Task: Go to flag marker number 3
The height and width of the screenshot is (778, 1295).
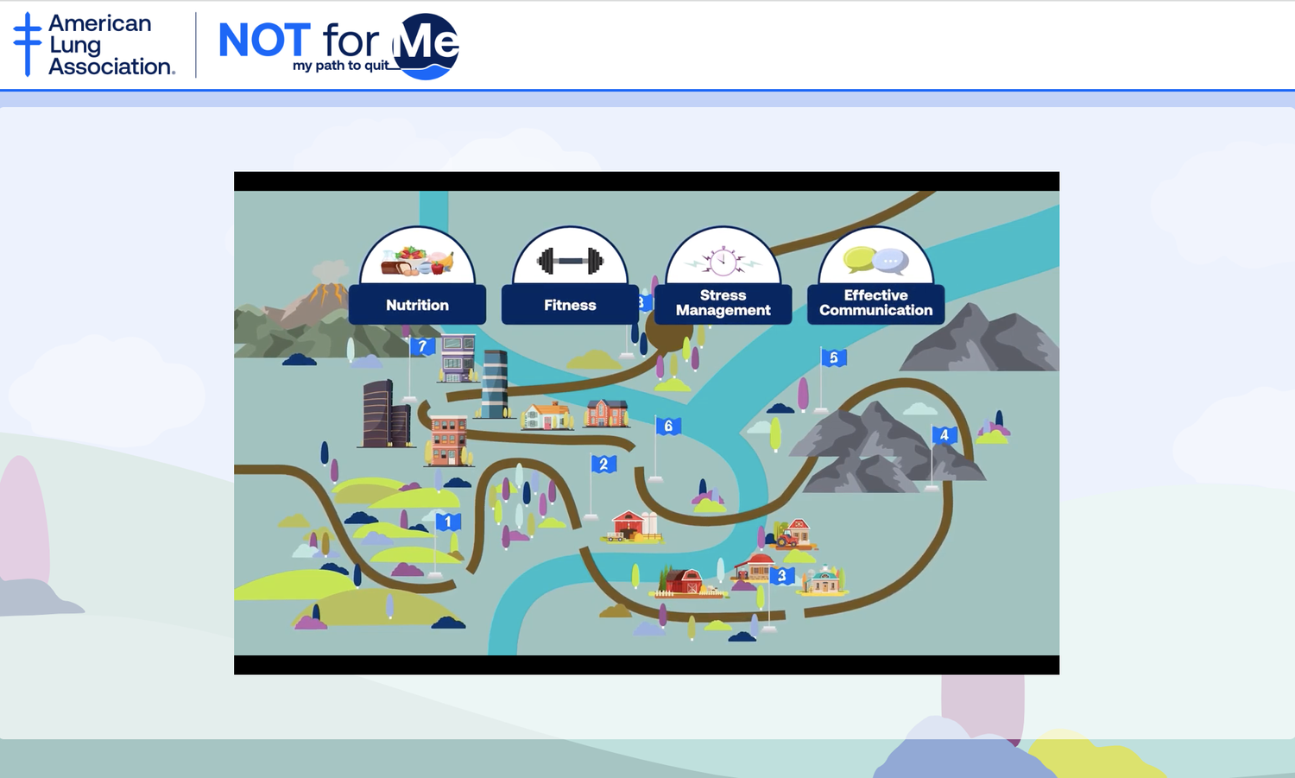Action: tap(782, 576)
